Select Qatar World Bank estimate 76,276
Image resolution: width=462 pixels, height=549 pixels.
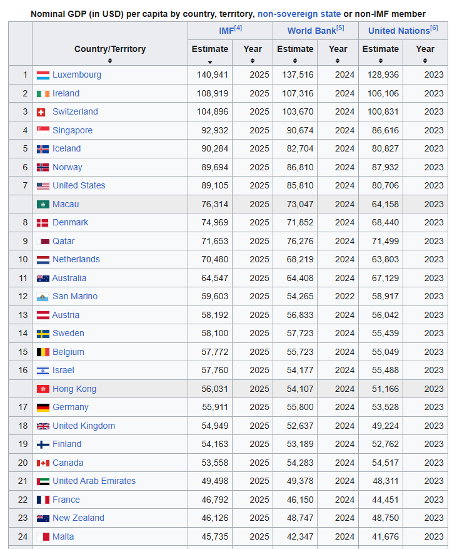click(300, 241)
